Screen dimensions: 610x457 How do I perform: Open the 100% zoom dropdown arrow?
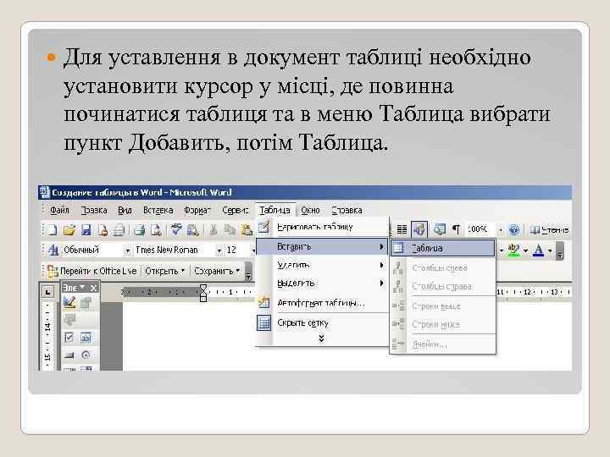click(501, 230)
